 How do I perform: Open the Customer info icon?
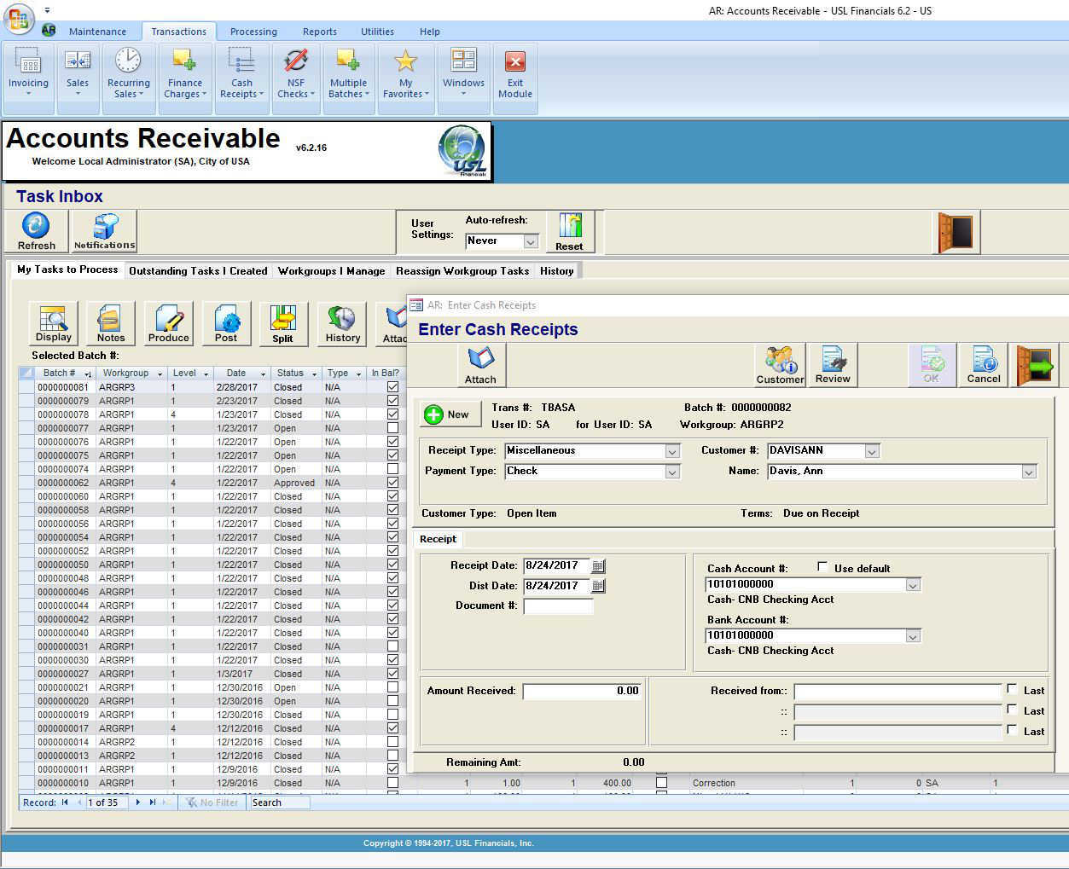780,365
